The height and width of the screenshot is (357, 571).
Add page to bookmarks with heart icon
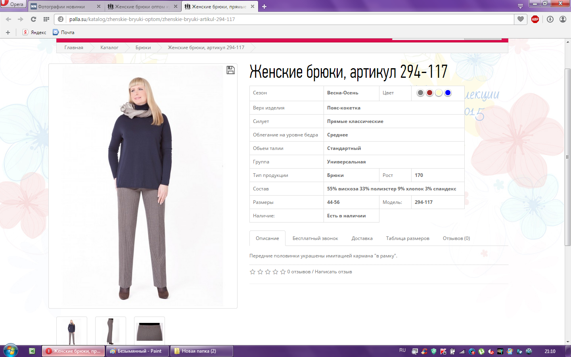(521, 19)
